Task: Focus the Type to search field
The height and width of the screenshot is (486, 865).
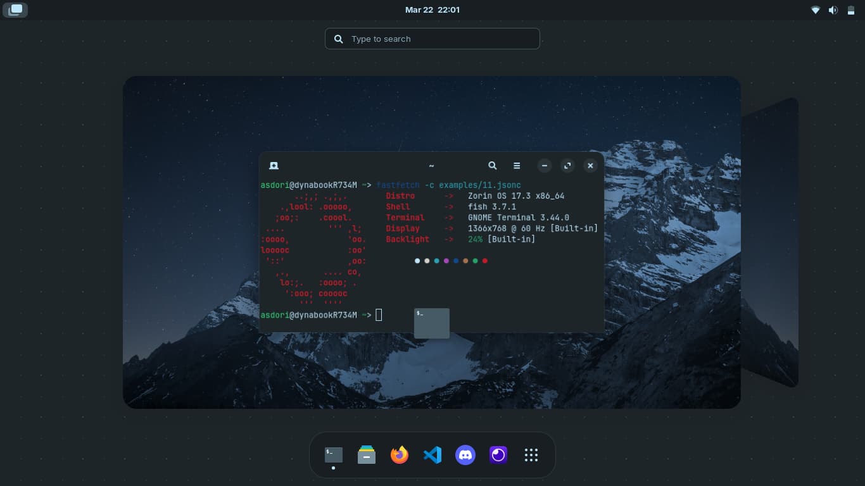Action: (432, 39)
